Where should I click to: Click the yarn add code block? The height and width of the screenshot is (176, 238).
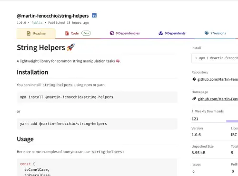(97, 124)
